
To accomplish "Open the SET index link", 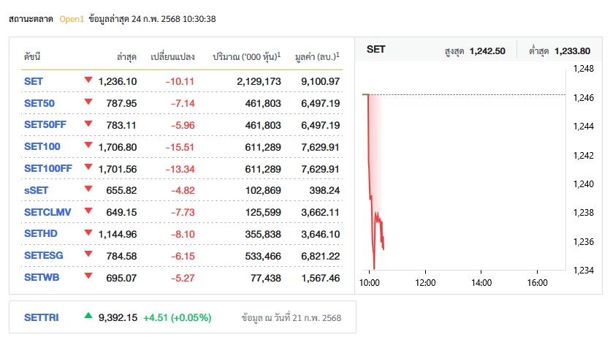I will click(34, 81).
